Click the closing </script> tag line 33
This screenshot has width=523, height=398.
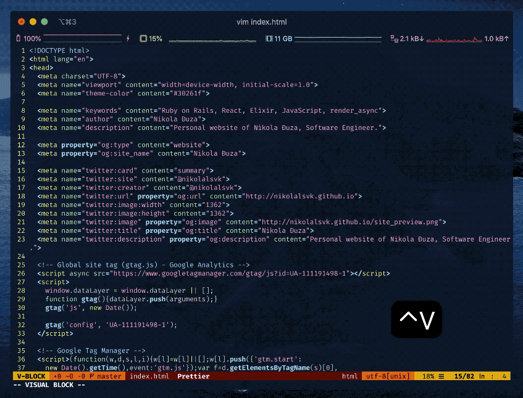tap(56, 333)
